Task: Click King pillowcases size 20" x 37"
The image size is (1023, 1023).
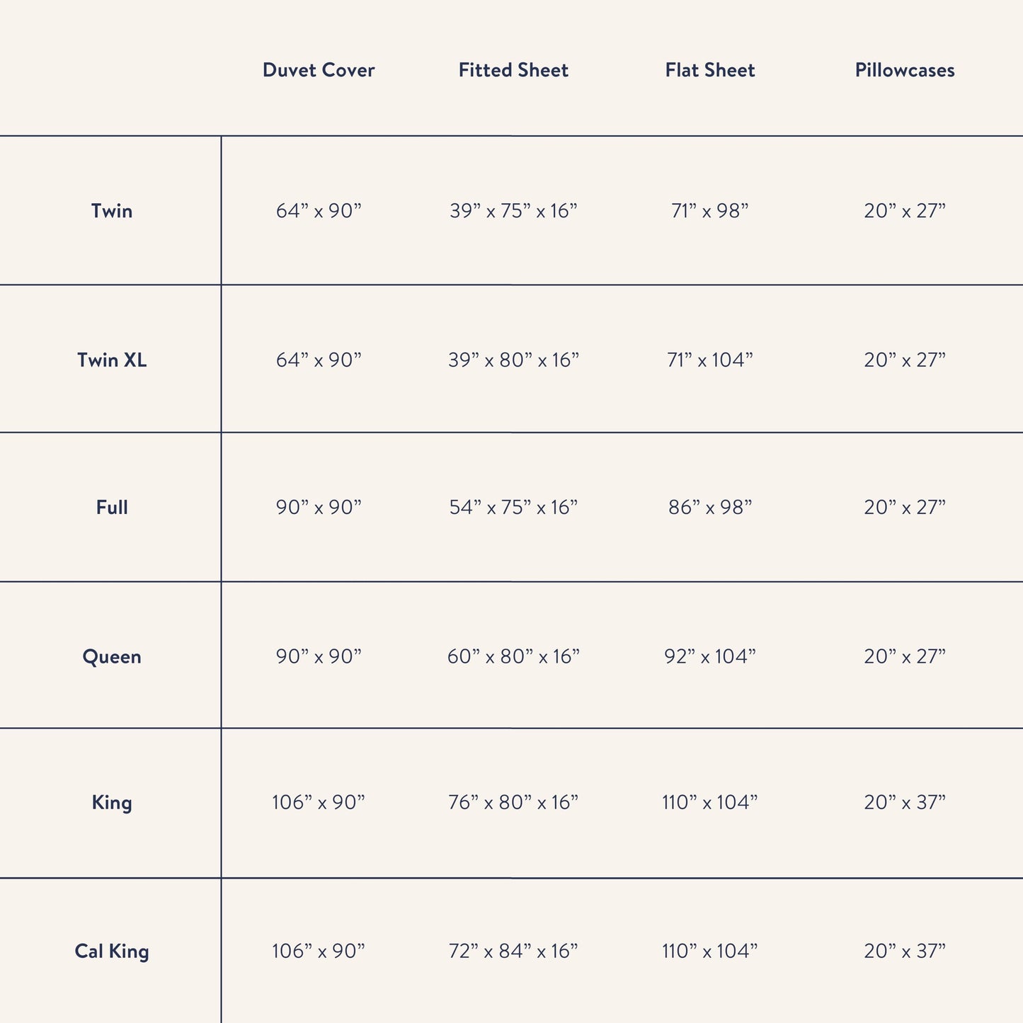Action: pyautogui.click(x=905, y=803)
